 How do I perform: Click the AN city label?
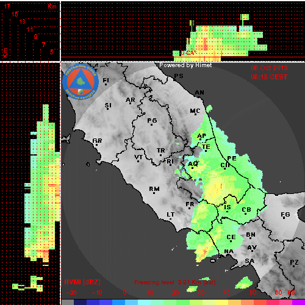click(x=199, y=93)
